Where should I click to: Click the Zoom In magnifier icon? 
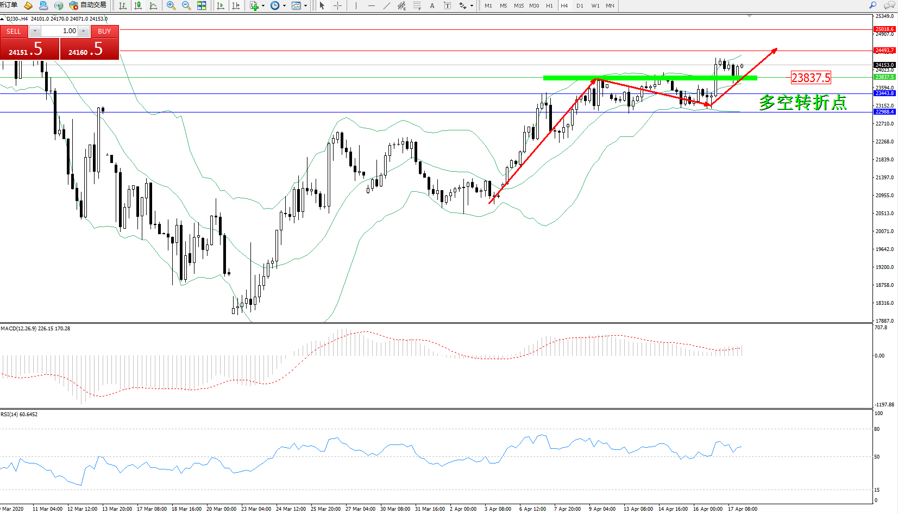click(171, 5)
